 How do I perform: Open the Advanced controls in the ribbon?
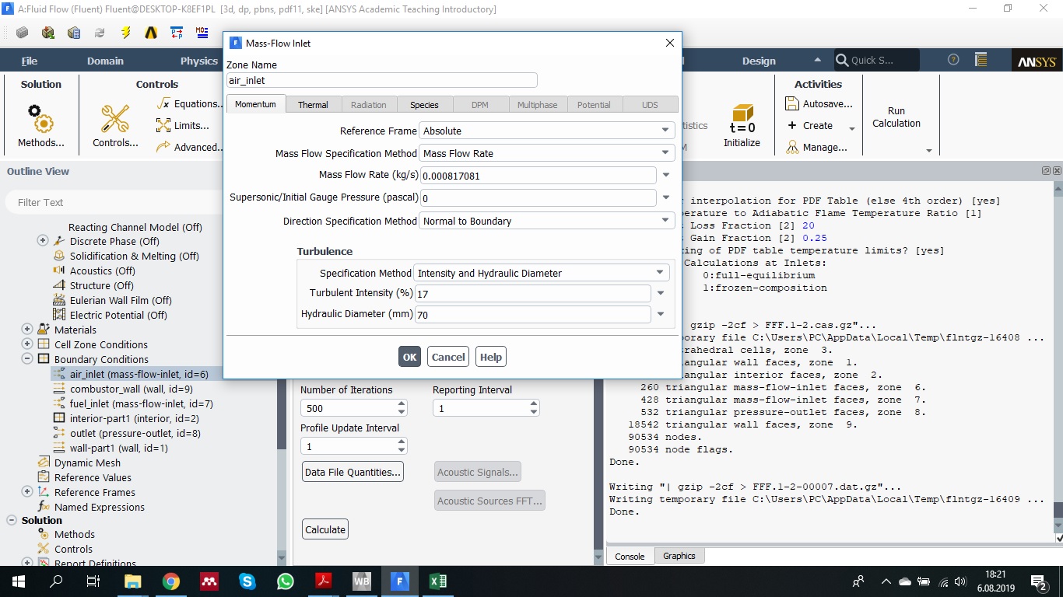pyautogui.click(x=189, y=147)
